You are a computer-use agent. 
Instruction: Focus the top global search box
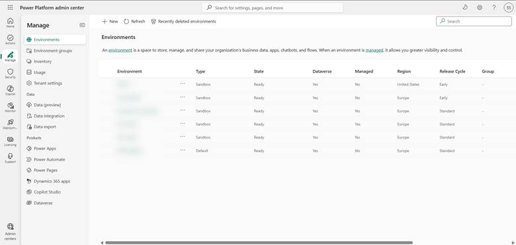click(273, 7)
